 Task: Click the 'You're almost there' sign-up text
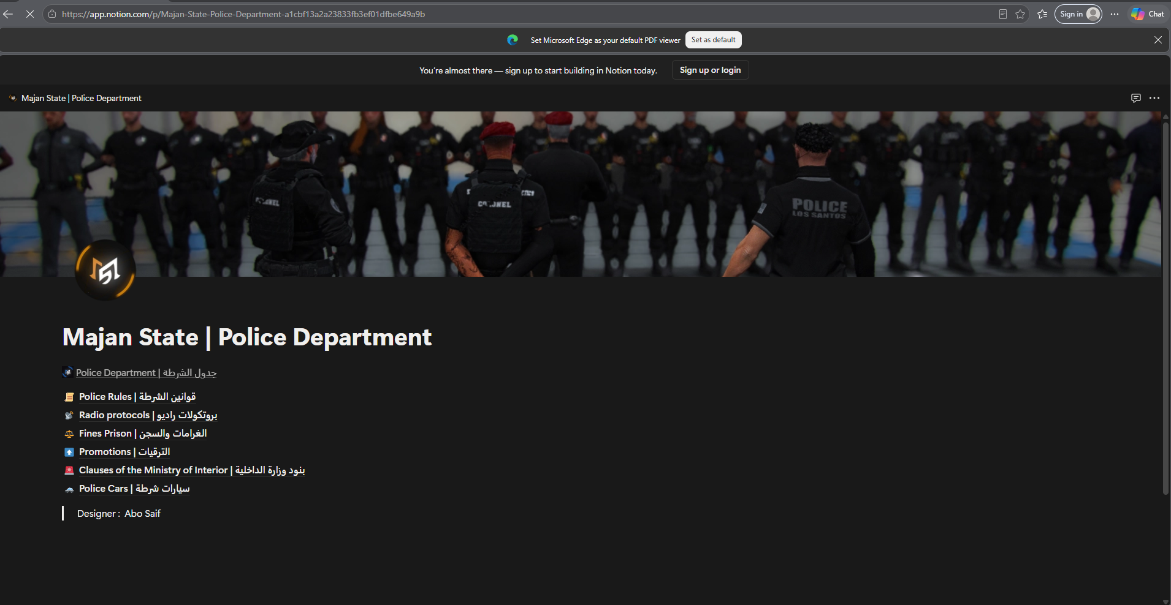coord(538,70)
